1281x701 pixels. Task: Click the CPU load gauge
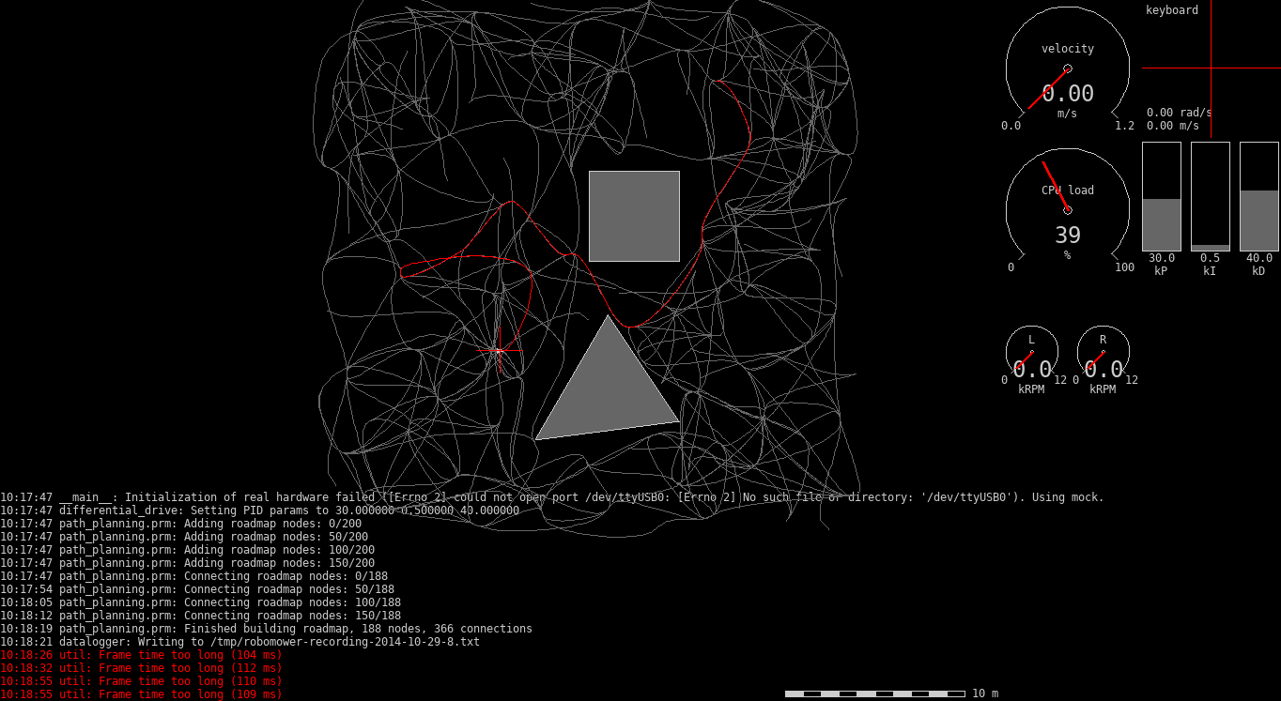(x=1068, y=210)
